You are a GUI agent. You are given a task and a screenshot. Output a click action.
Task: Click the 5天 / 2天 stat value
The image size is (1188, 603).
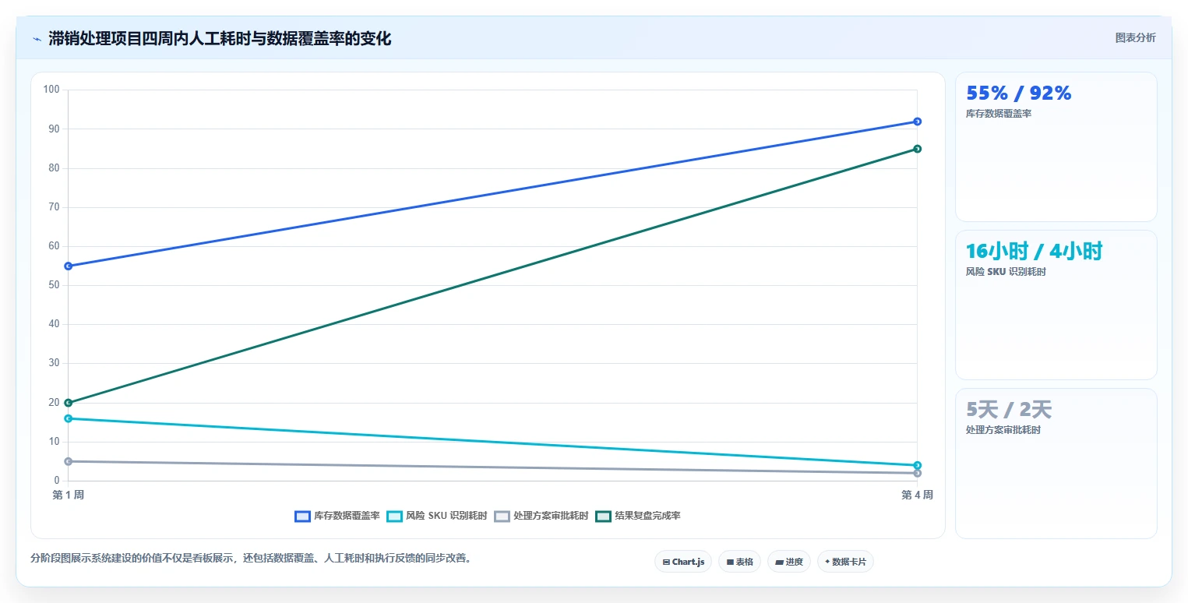tap(1009, 409)
